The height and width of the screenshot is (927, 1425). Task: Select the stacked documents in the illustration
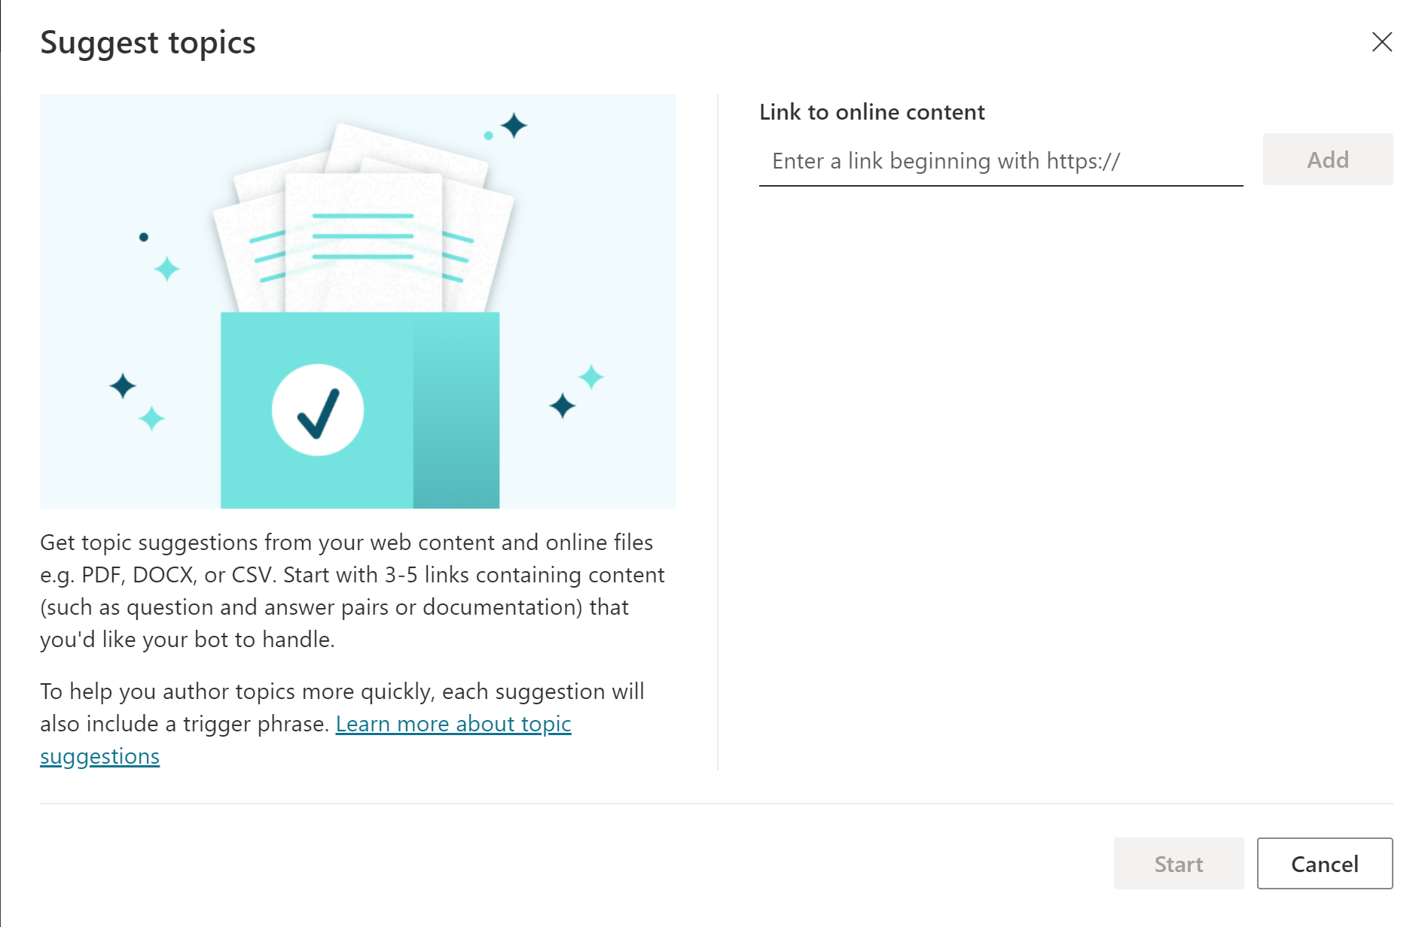click(x=364, y=218)
